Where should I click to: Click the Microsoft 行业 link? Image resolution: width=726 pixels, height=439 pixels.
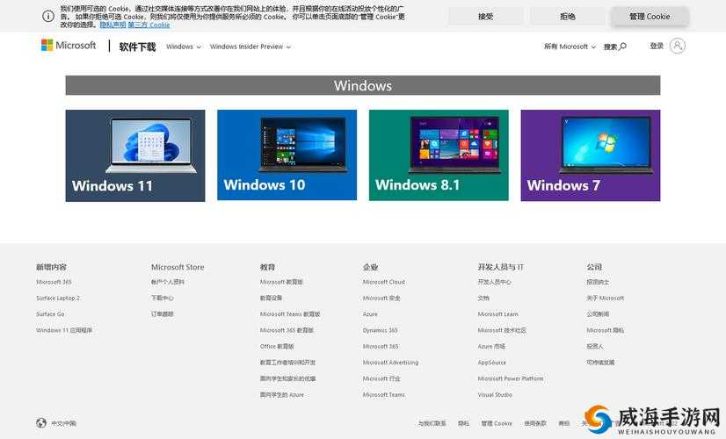pyautogui.click(x=381, y=379)
